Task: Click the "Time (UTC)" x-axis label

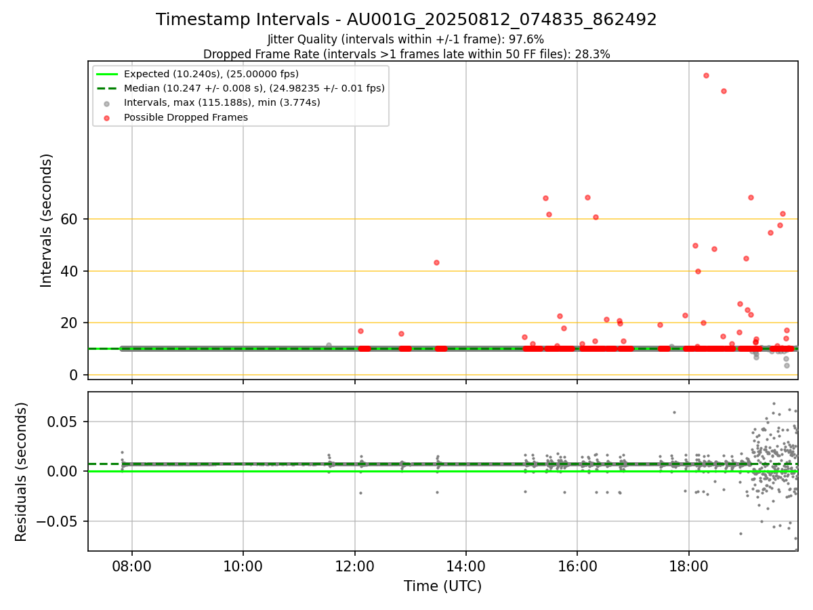Action: [443, 586]
